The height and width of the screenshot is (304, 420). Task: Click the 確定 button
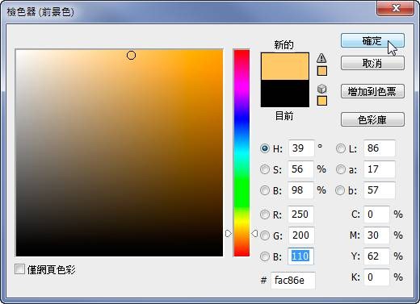pyautogui.click(x=372, y=41)
